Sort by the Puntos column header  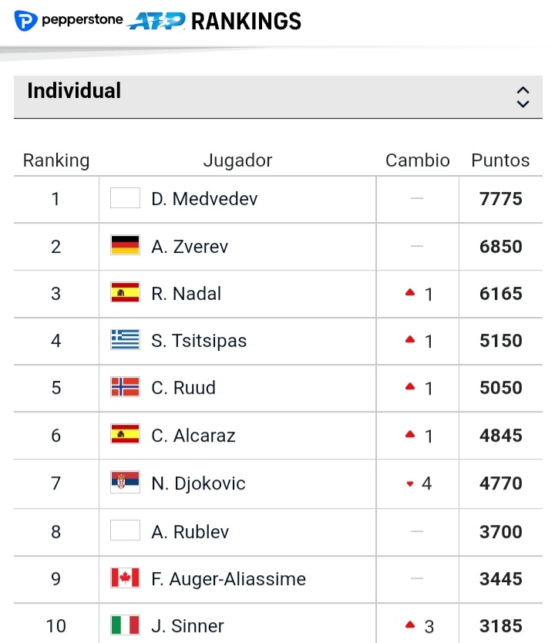coord(500,160)
